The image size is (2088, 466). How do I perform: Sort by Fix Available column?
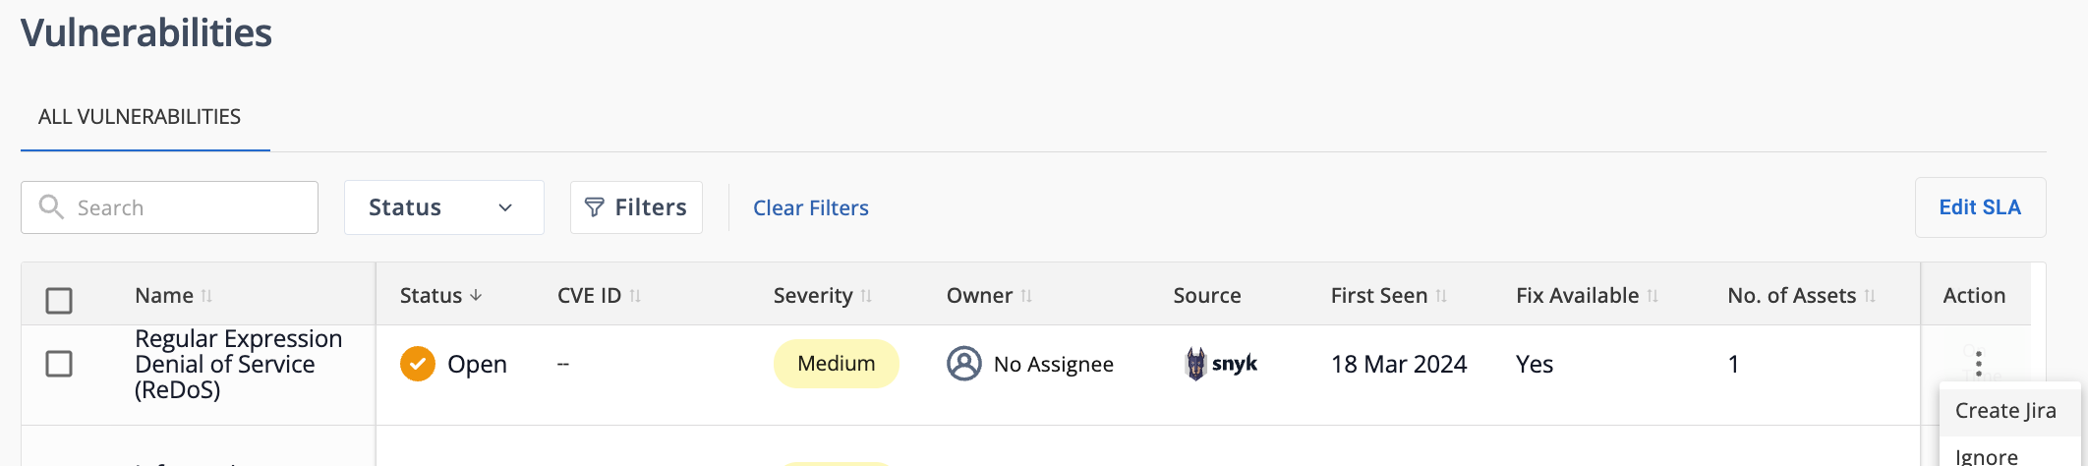point(1653,296)
